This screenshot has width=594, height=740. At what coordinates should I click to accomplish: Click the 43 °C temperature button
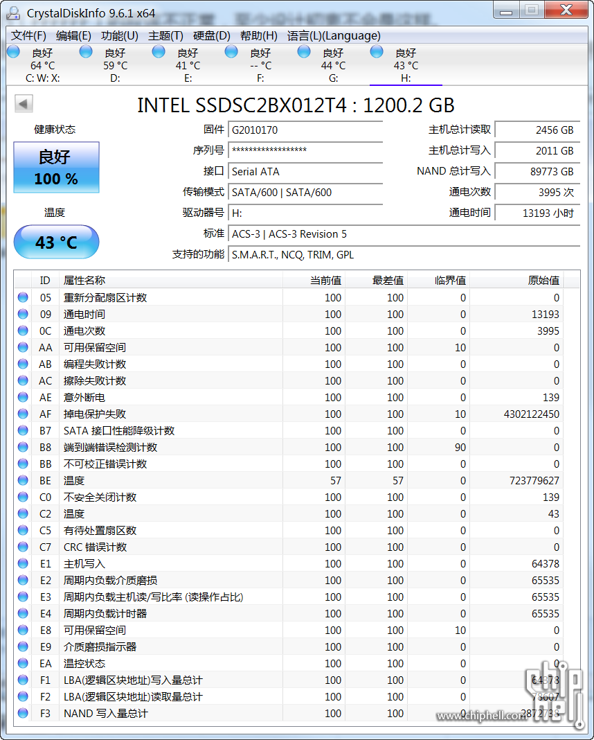click(x=56, y=242)
